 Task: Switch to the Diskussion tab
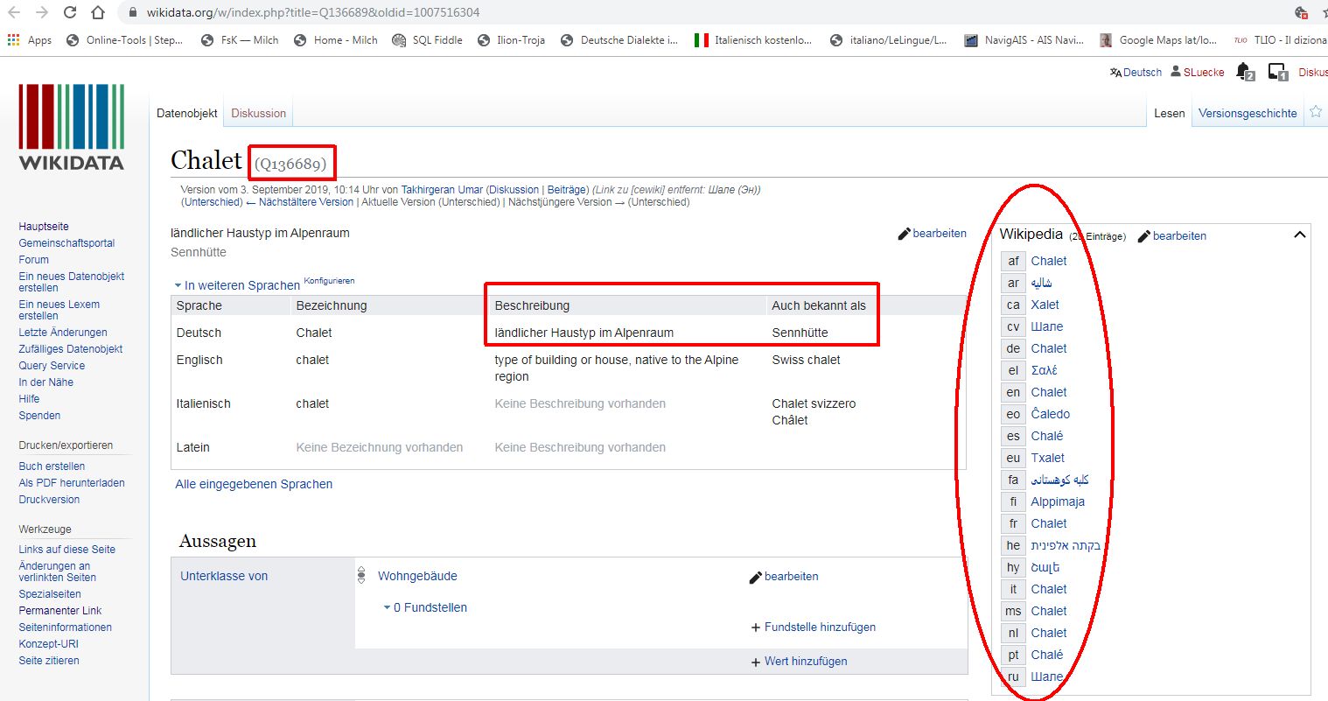259,113
